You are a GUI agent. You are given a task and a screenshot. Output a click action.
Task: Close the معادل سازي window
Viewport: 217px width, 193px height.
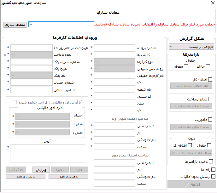click(213, 3)
